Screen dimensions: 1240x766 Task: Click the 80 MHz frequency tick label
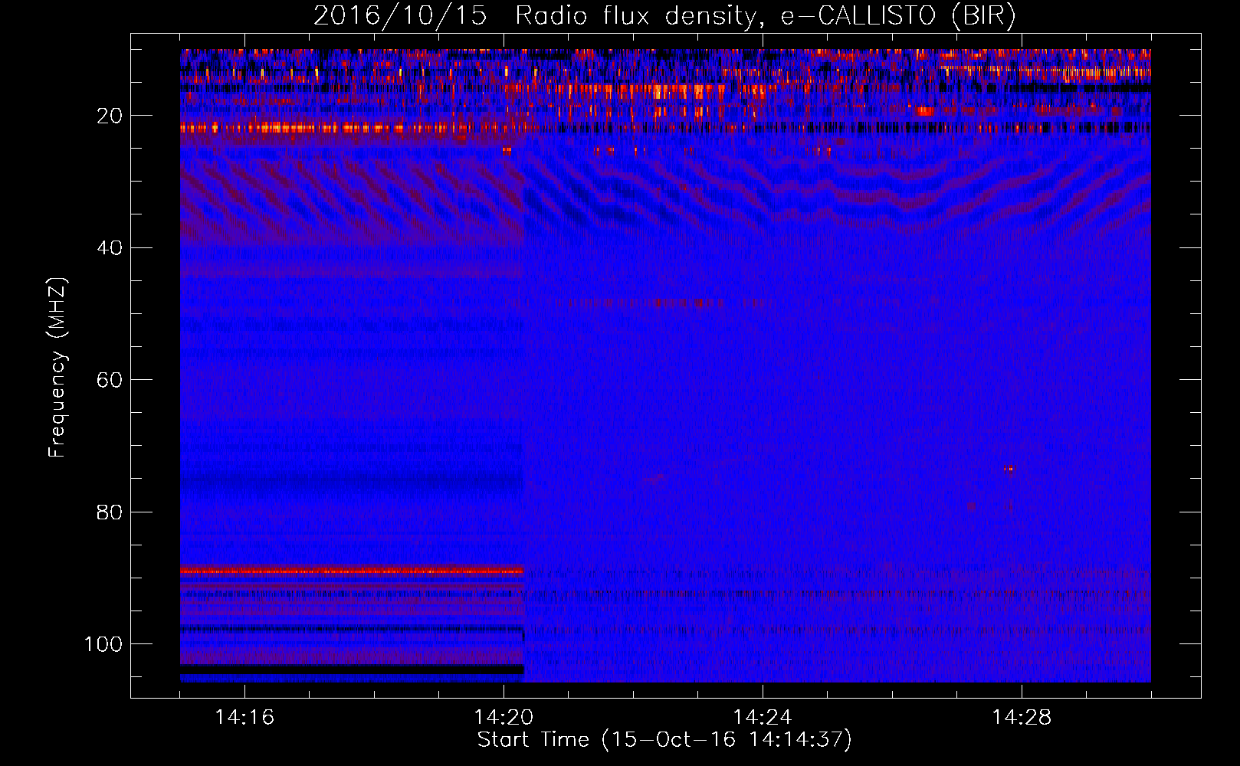(110, 512)
